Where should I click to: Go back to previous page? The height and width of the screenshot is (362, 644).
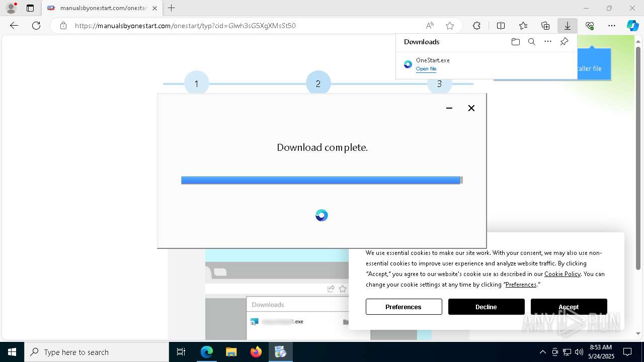click(x=14, y=26)
